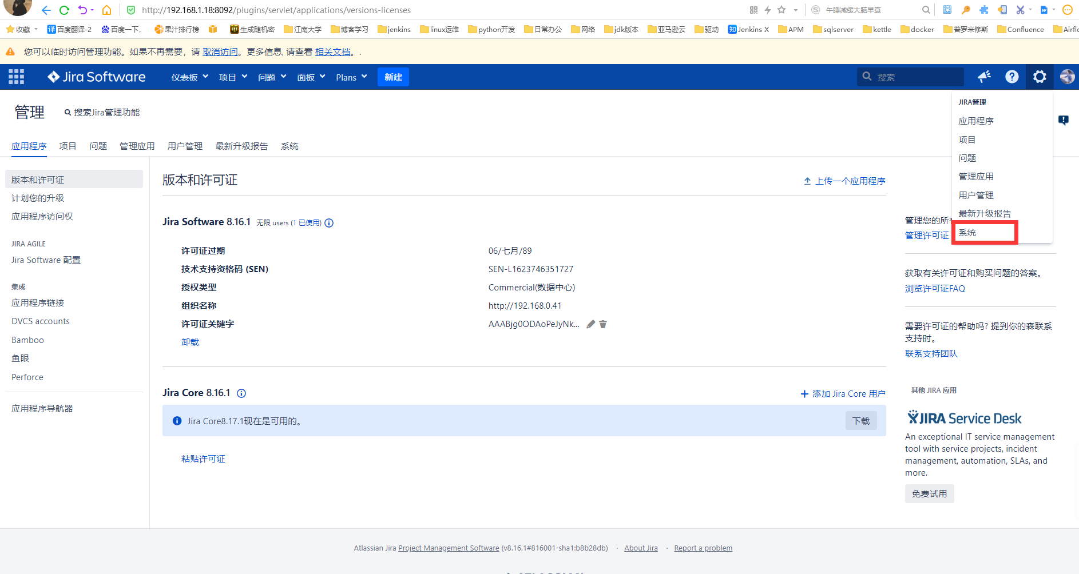Image resolution: width=1079 pixels, height=574 pixels.
Task: Expand the 仪表板 dropdown menu
Action: point(190,77)
